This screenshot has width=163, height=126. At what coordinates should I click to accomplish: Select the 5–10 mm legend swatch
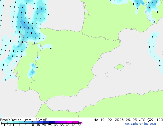[x=28, y=123]
